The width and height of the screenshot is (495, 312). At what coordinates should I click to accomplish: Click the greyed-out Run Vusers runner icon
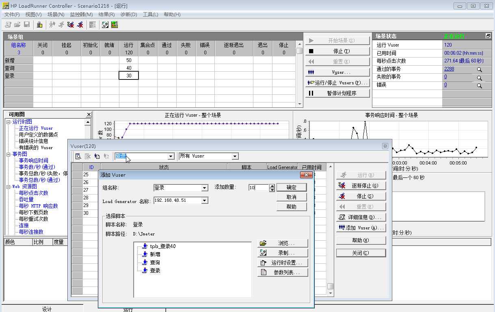pos(61,25)
